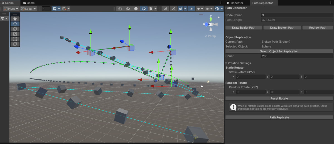Open Pivot/Center handle position dropdown

pos(11,9)
